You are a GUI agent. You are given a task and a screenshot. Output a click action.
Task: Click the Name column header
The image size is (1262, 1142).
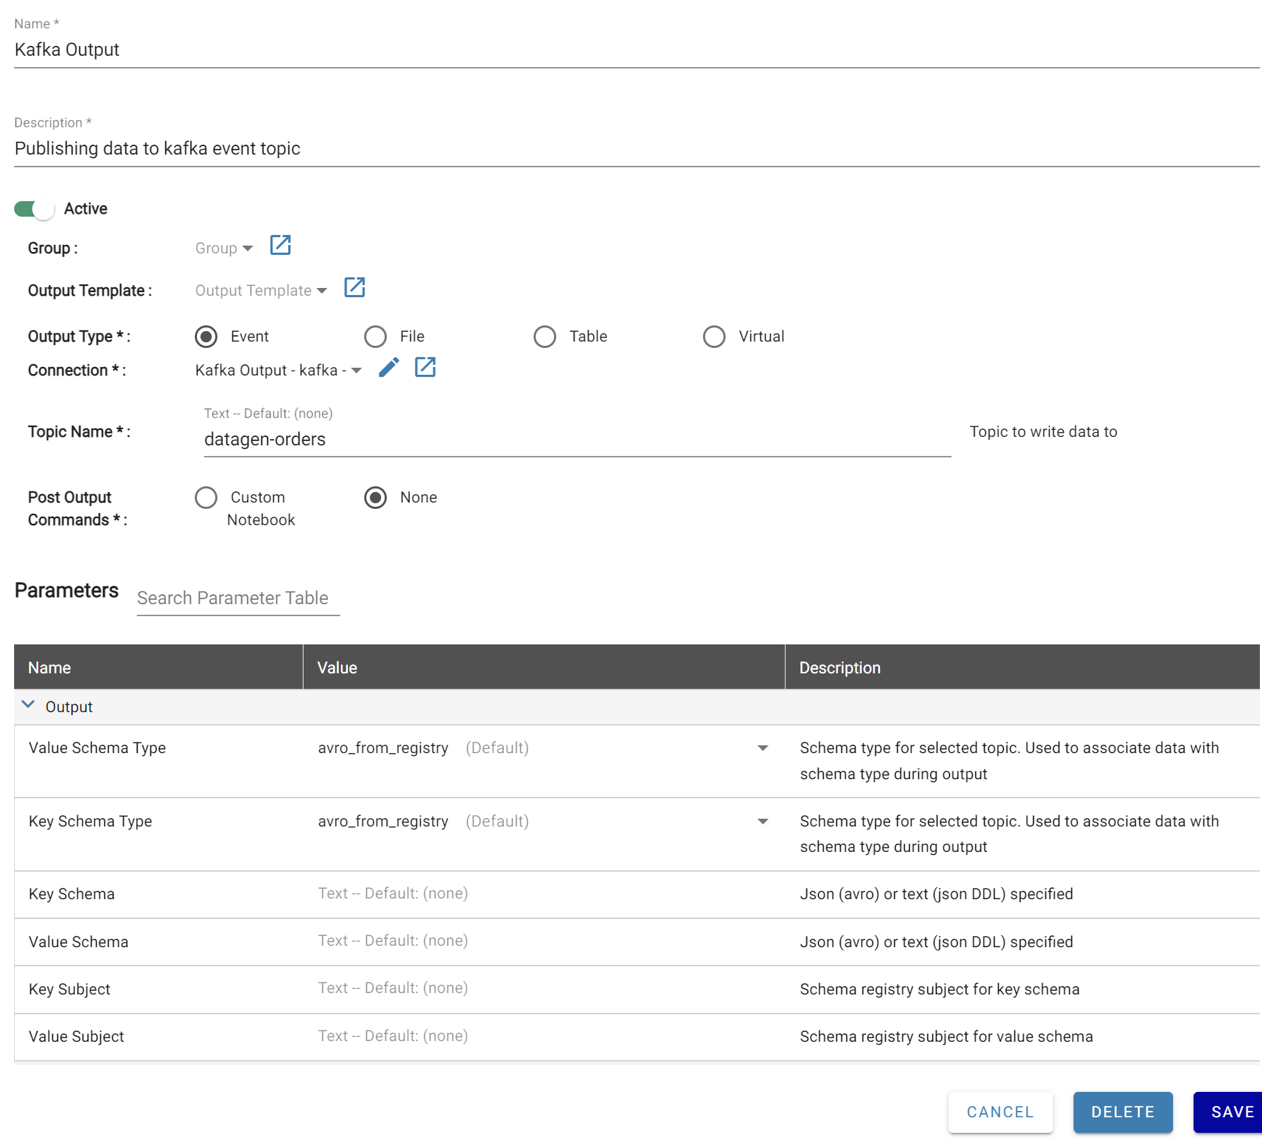click(x=159, y=667)
